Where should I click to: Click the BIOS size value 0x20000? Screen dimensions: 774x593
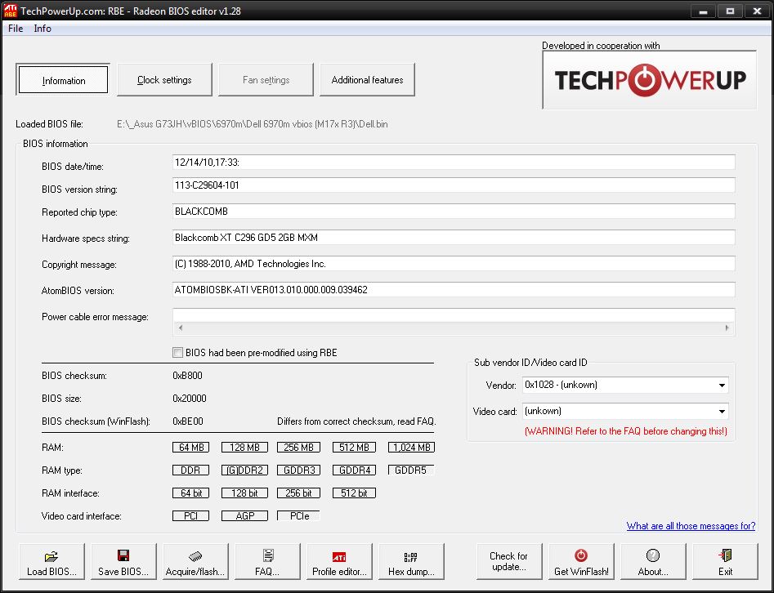[190, 398]
